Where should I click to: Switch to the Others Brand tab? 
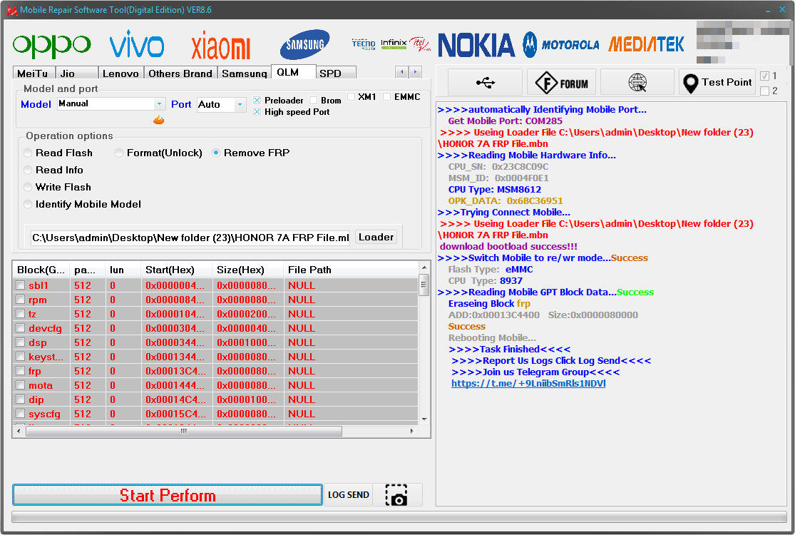click(x=180, y=73)
